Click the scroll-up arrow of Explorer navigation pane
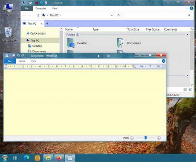 pos(61,29)
